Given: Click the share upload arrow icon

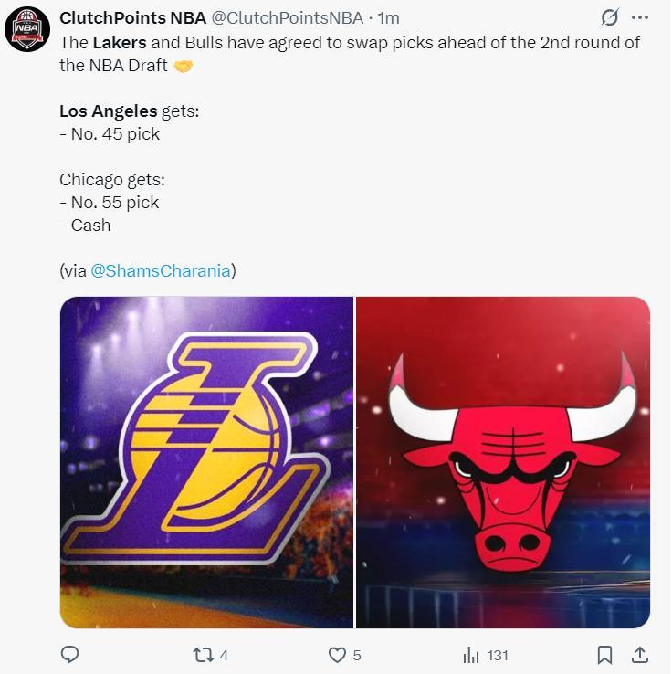Looking at the screenshot, I should click(640, 655).
